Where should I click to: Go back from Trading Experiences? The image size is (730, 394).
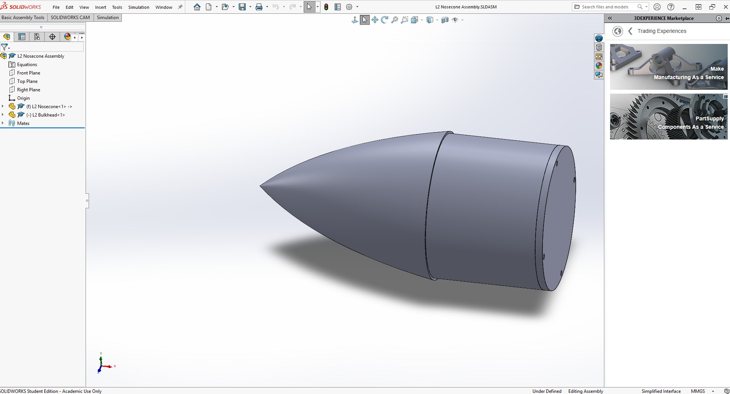[630, 31]
